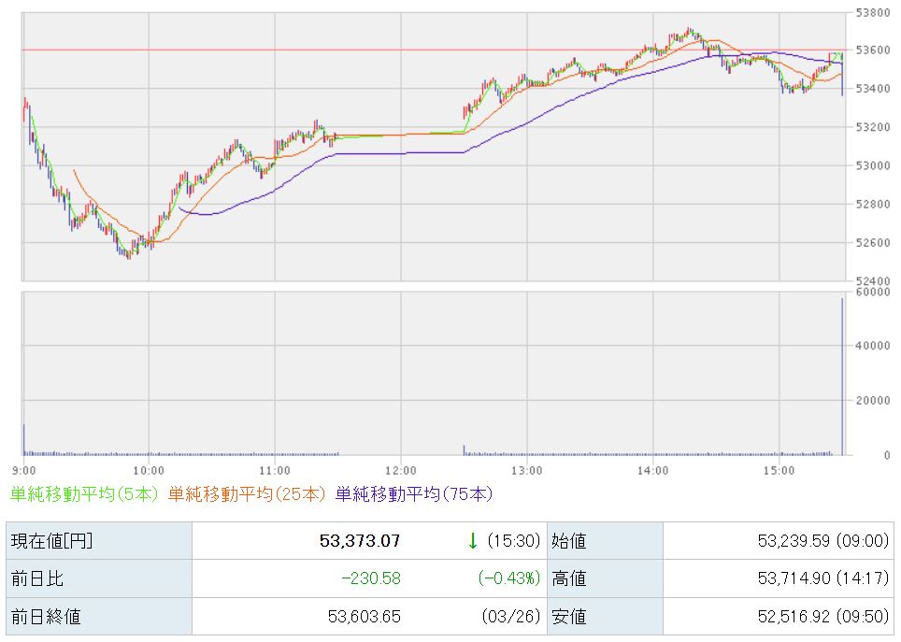This screenshot has height=642, width=901.
Task: Click the 前日比 change value -230.58
Action: [x=369, y=578]
